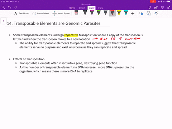Switch to the View tab
This screenshot has height=129, width=172.
click(100, 8)
